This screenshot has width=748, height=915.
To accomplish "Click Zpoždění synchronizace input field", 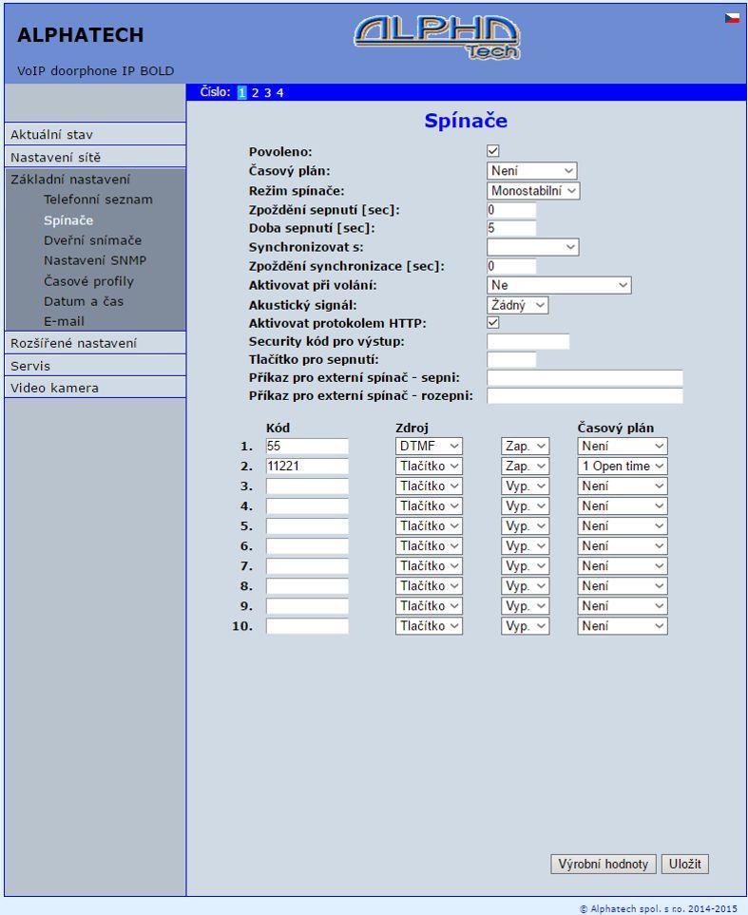I will (511, 267).
